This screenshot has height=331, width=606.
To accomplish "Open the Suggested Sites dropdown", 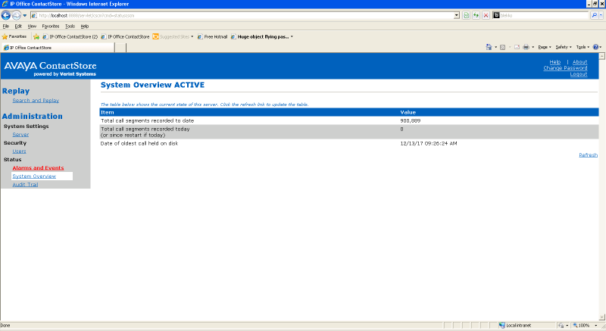I will (x=173, y=36).
